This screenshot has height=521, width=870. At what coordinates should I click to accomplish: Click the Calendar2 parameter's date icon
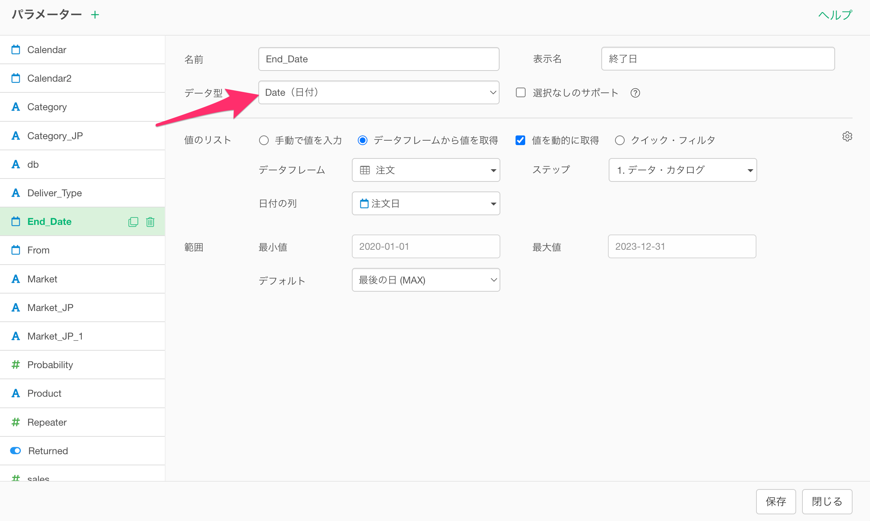pos(16,78)
